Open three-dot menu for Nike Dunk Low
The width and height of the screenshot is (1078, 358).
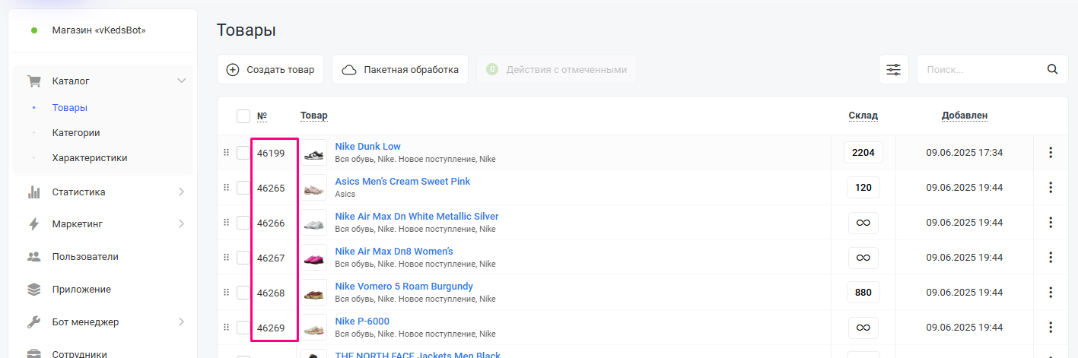coord(1051,153)
